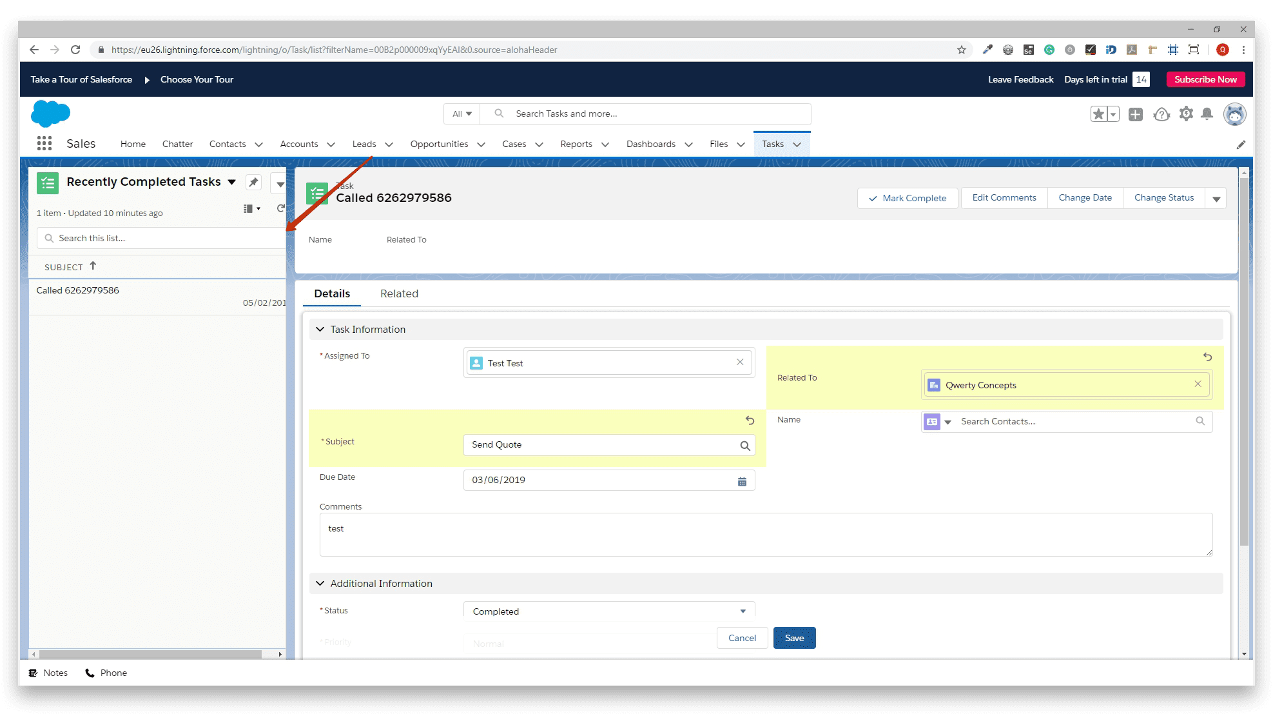This screenshot has height=714, width=1273.
Task: Collapse the Task Information section
Action: tap(320, 330)
